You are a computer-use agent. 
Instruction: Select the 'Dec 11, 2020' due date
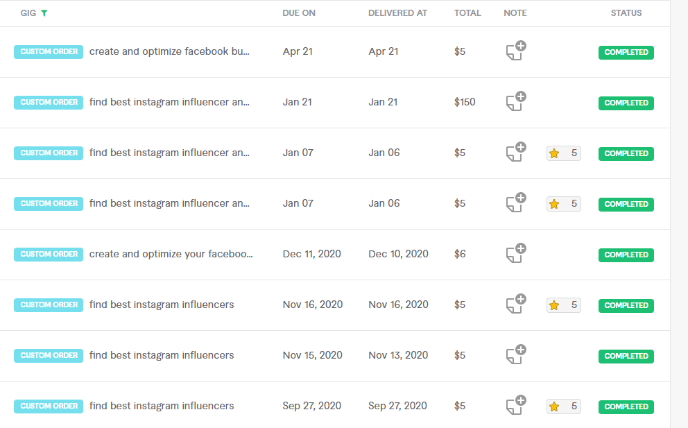coord(311,254)
